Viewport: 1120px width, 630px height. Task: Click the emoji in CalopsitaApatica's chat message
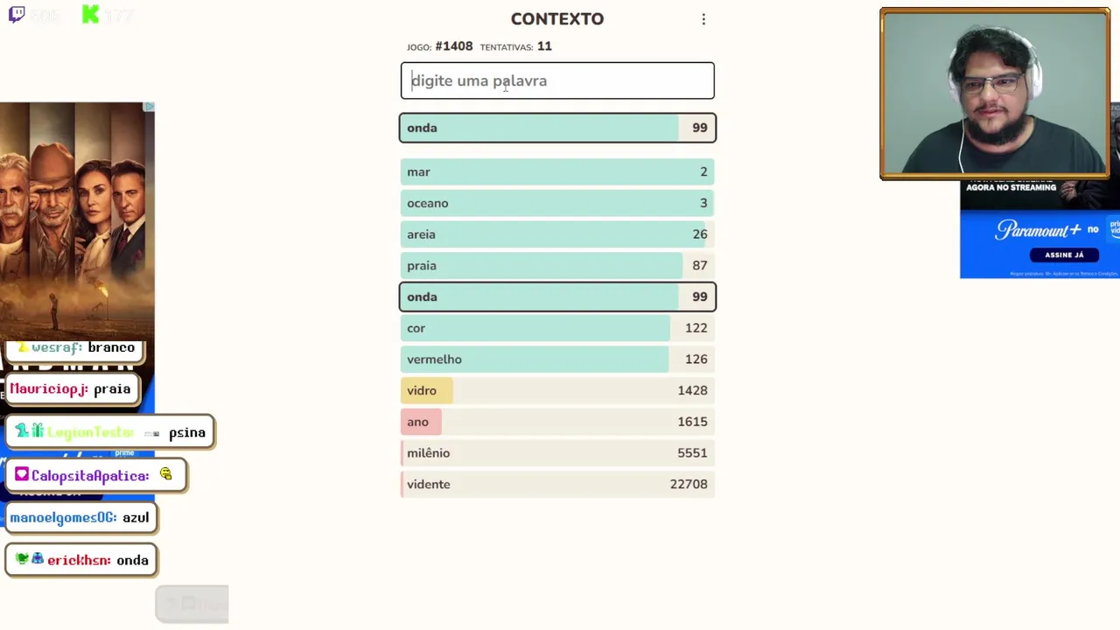(x=165, y=474)
